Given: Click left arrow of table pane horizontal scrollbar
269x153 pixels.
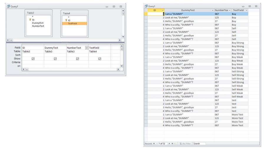Looking at the screenshot, I should [x=8, y=40].
